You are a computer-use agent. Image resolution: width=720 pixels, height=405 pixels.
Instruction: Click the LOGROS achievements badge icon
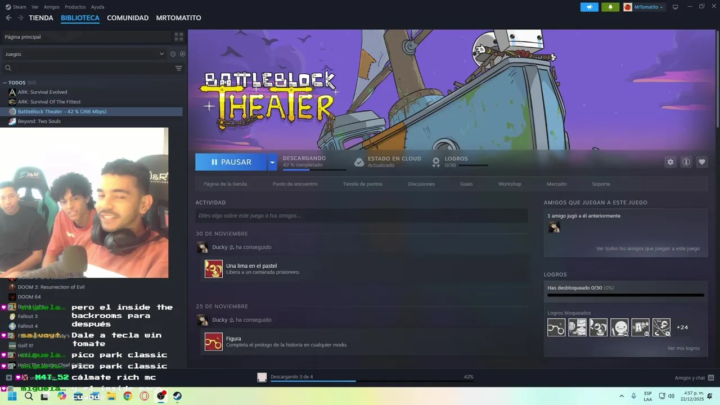436,162
